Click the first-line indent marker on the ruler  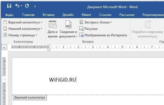point(49,46)
